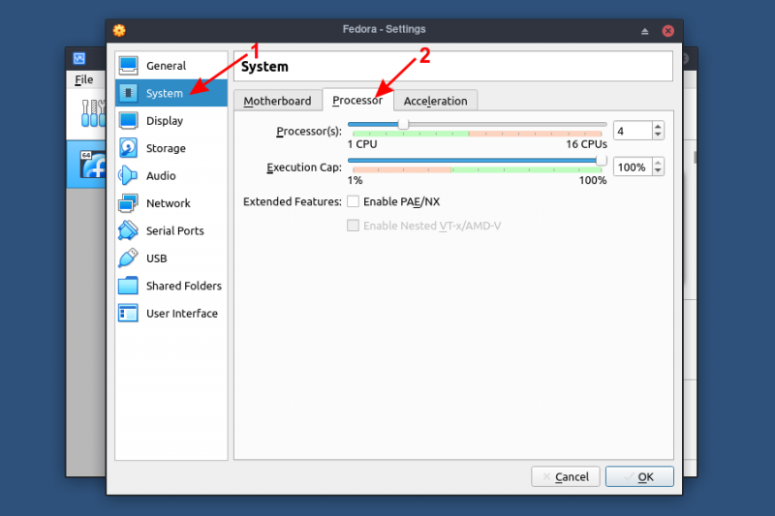Viewport: 775px width, 516px height.
Task: Increase processor count with up arrow
Action: (x=658, y=127)
